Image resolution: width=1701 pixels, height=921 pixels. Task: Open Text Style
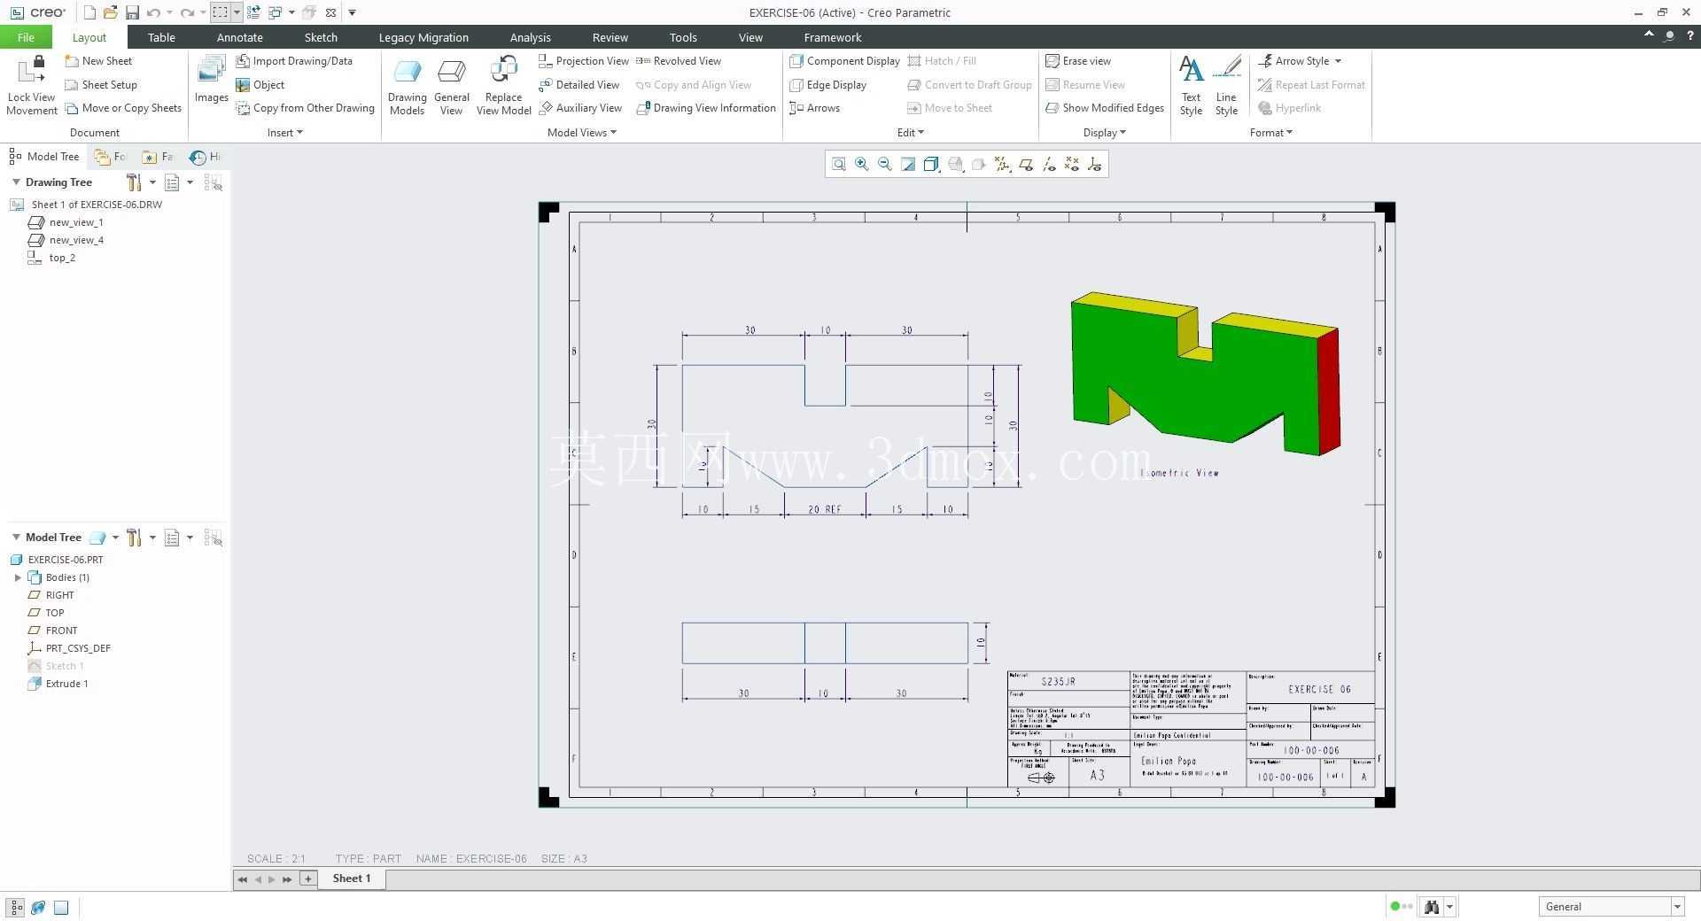click(x=1191, y=86)
